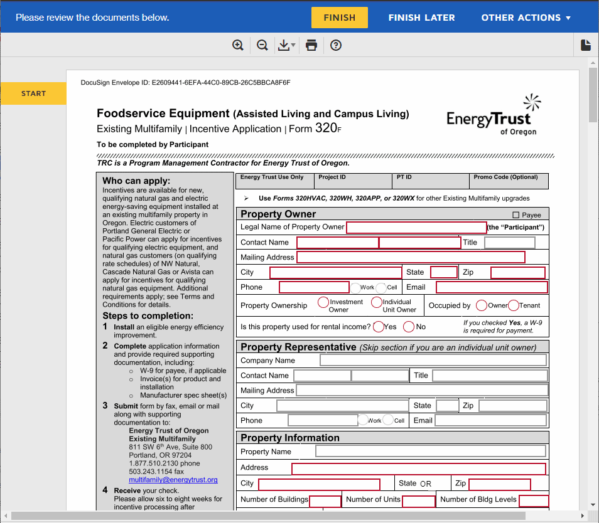Click the Property Owner Phone field
The width and height of the screenshot is (599, 523).
coord(314,287)
